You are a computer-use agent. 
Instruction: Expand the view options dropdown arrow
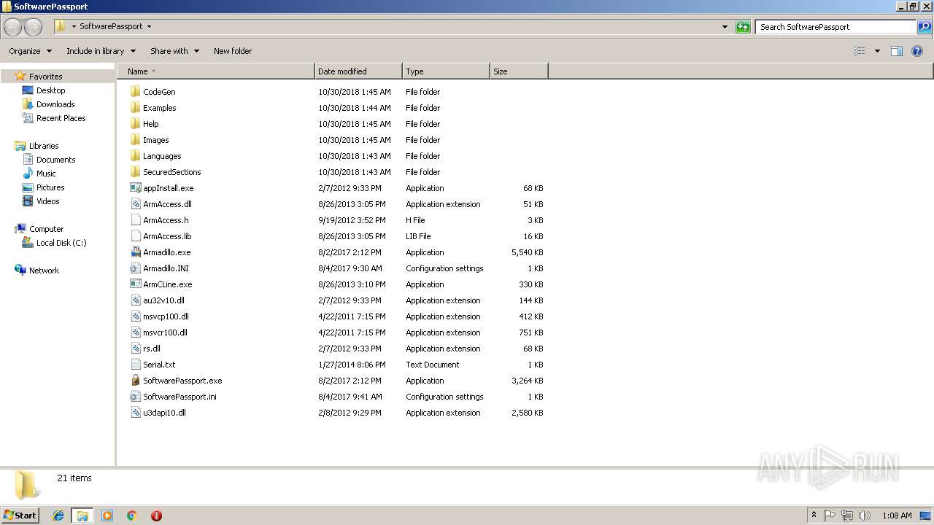click(877, 51)
